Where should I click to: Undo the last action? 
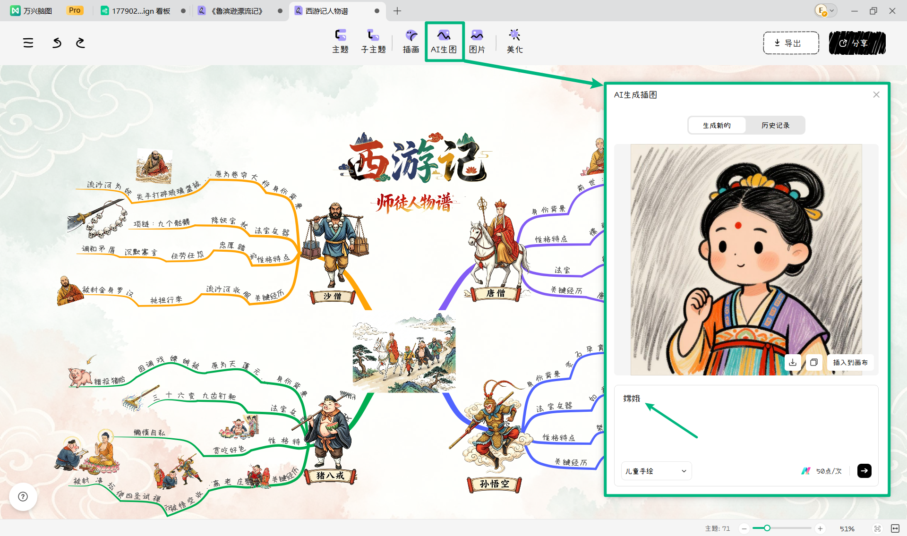click(57, 43)
